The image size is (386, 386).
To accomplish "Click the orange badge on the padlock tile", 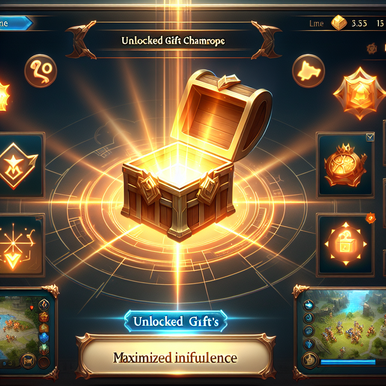I will [371, 218].
